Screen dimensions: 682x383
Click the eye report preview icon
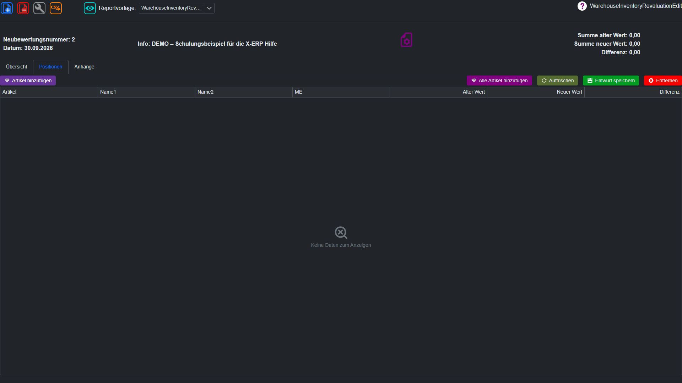90,8
